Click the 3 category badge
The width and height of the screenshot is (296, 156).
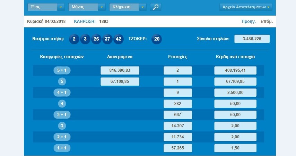(x=62, y=126)
